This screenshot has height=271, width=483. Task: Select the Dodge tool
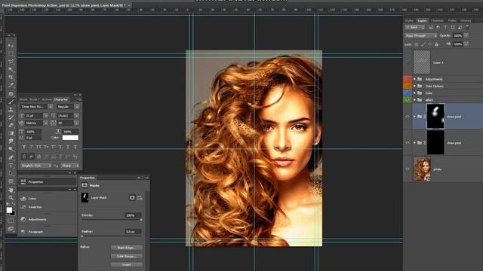point(11,149)
